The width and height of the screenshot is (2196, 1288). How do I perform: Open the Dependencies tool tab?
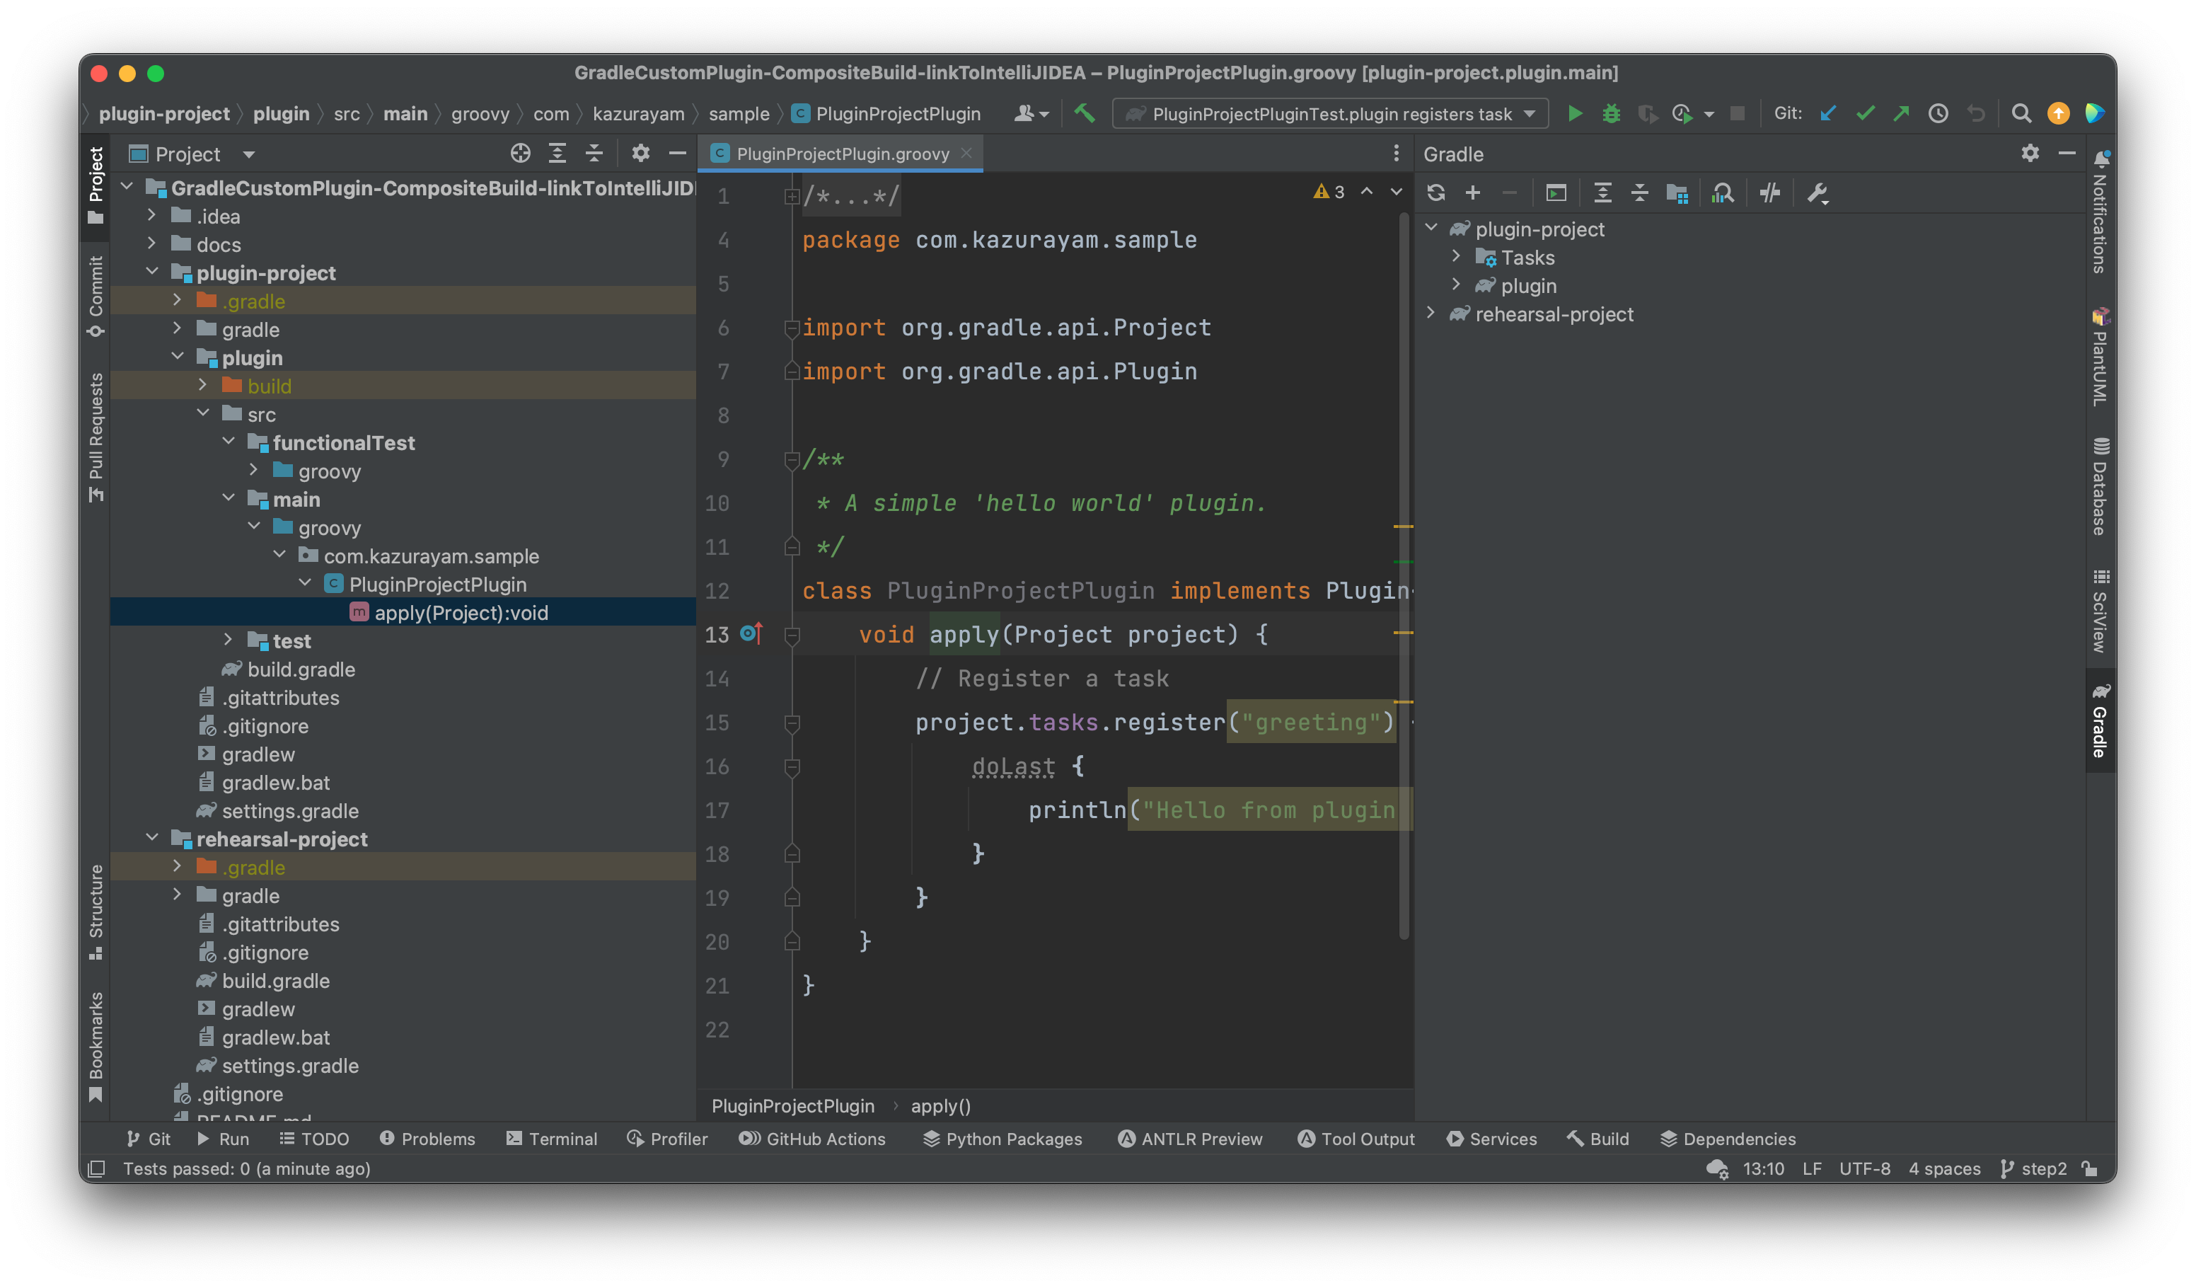pos(1727,1139)
